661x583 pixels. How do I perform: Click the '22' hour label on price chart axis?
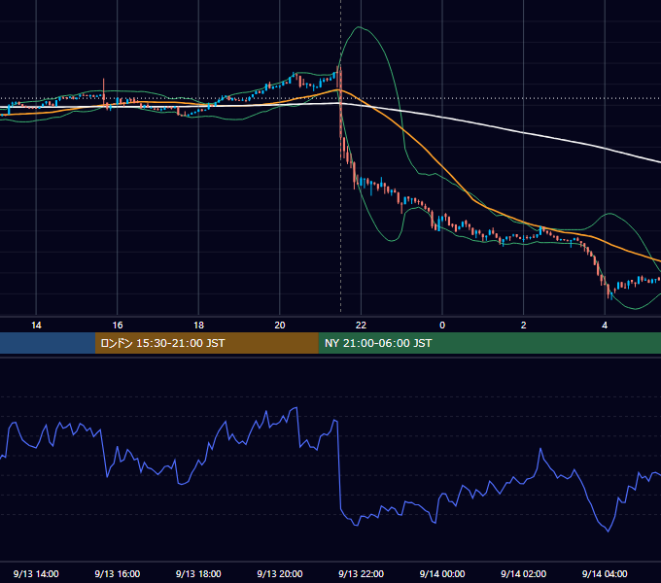tap(361, 326)
